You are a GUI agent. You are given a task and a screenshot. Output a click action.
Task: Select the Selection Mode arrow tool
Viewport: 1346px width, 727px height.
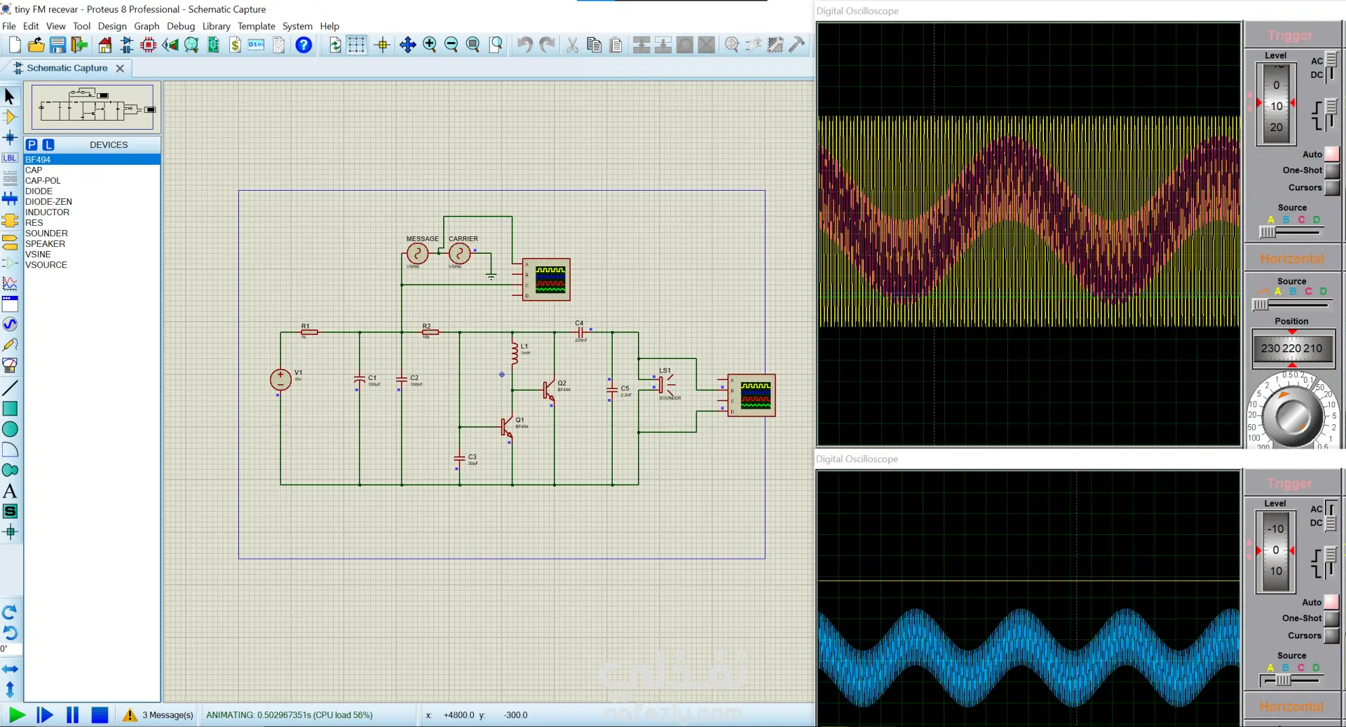coord(10,96)
